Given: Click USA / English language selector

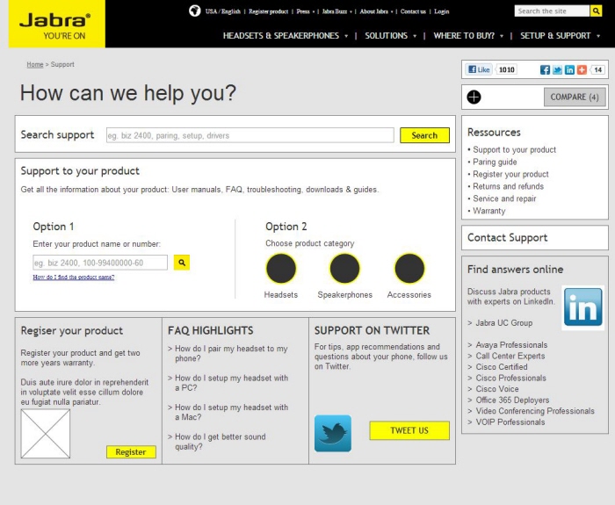Looking at the screenshot, I should [223, 11].
